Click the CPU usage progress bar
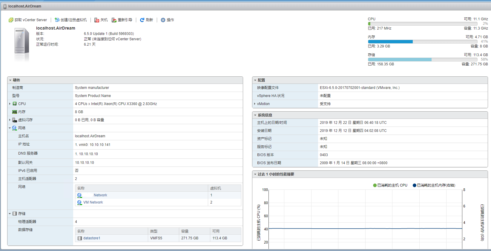 (x=423, y=24)
